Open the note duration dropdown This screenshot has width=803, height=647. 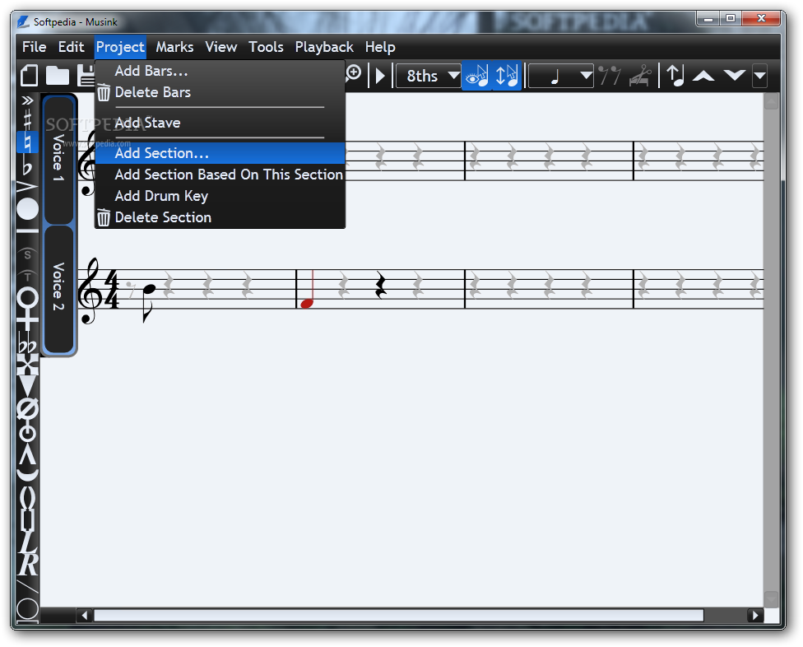(x=561, y=76)
